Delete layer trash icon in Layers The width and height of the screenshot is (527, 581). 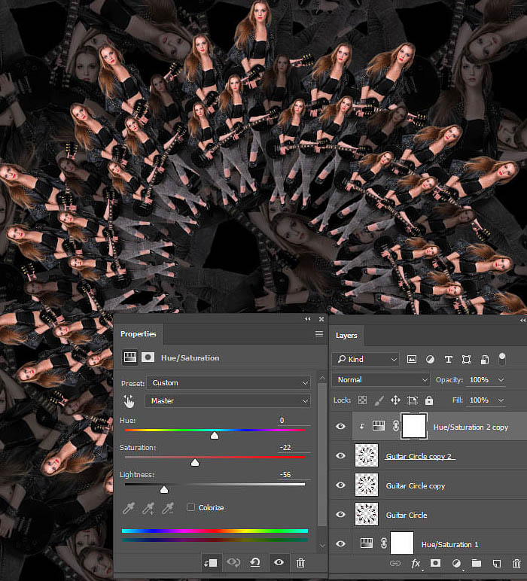[516, 564]
